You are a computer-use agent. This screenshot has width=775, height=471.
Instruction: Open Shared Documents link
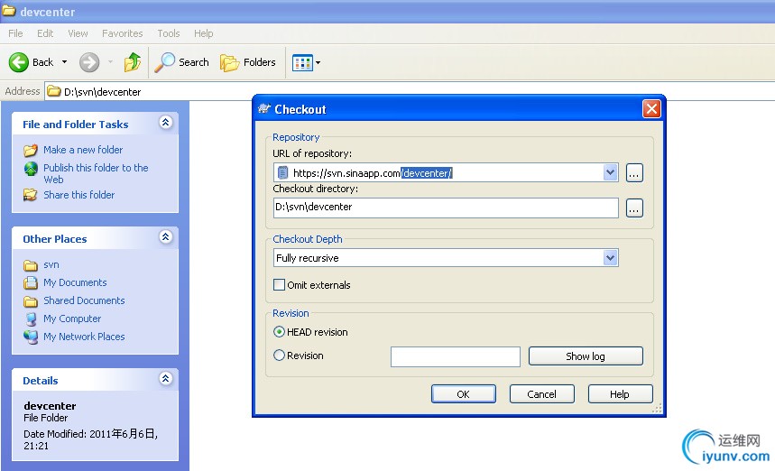[84, 300]
